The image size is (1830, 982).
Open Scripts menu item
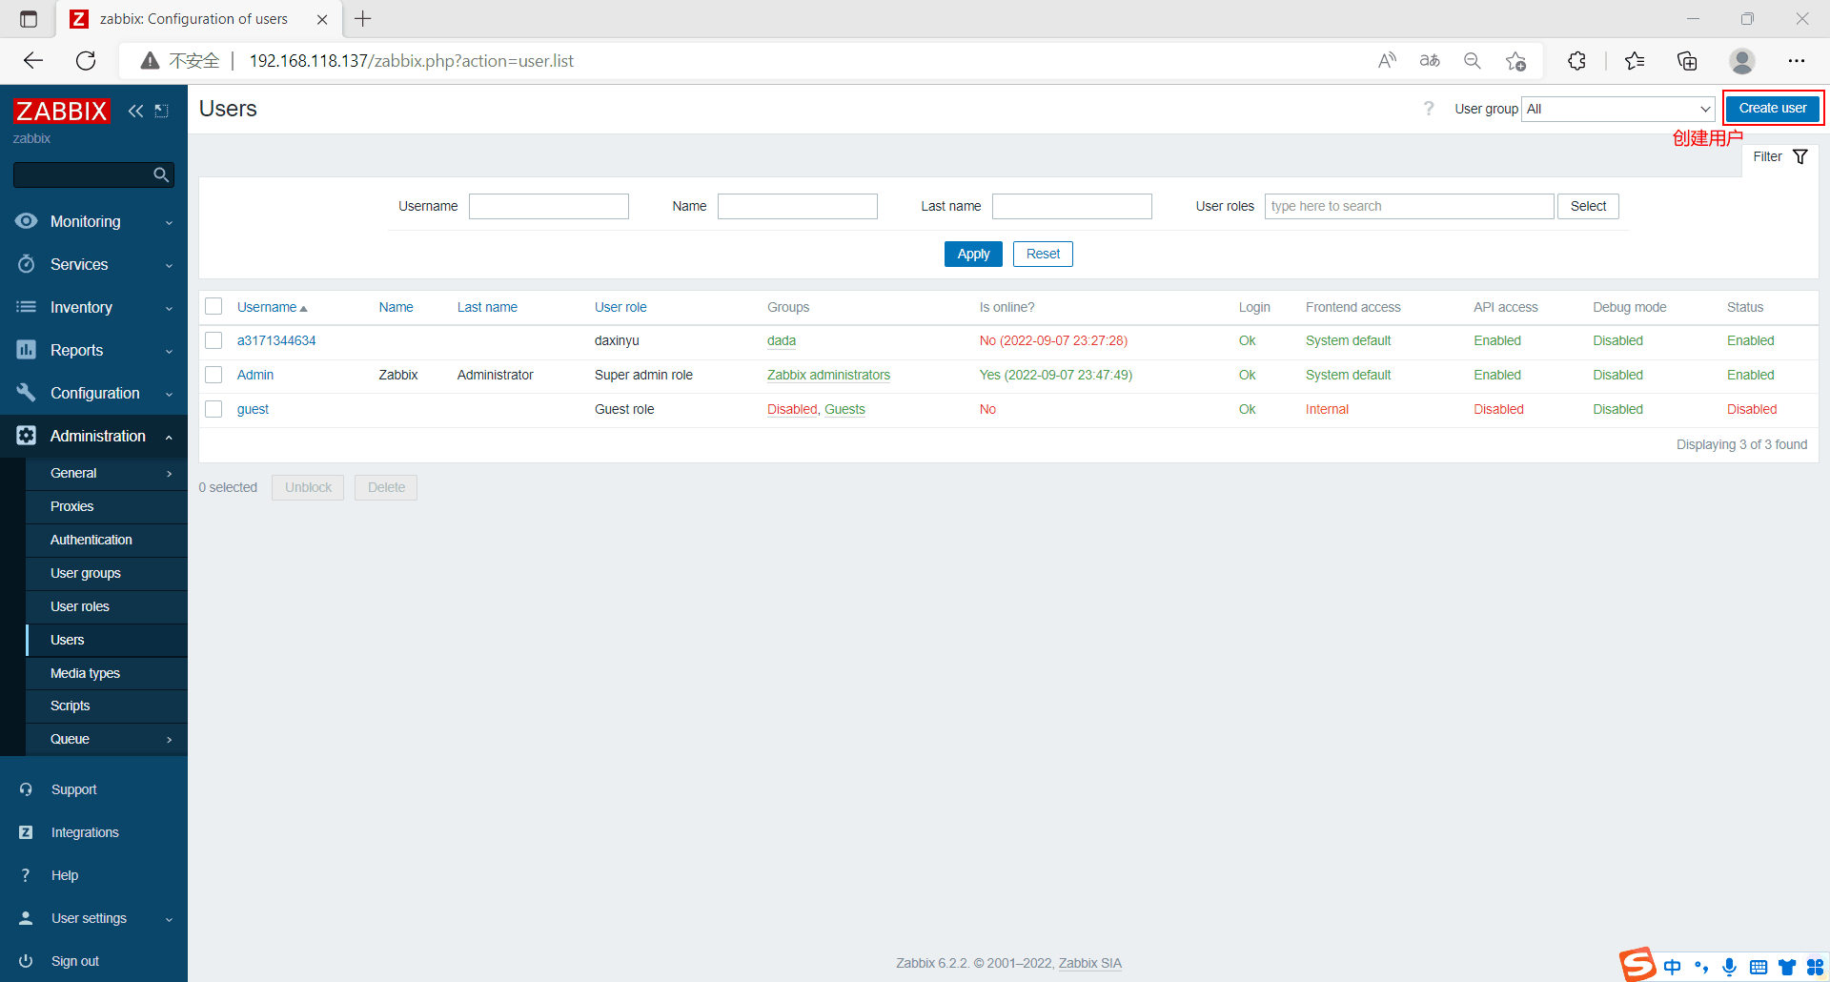click(107, 706)
